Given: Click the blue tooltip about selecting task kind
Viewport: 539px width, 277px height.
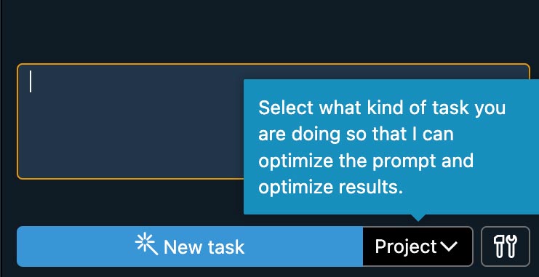Looking at the screenshot, I should 391,147.
